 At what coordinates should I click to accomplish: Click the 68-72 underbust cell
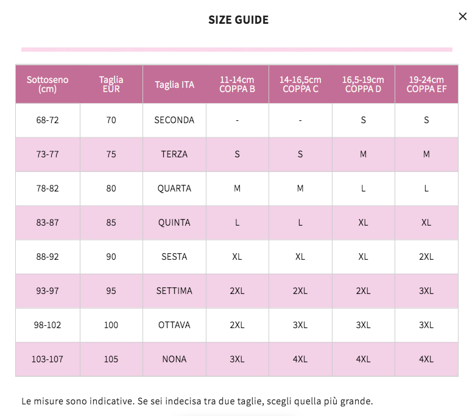47,120
